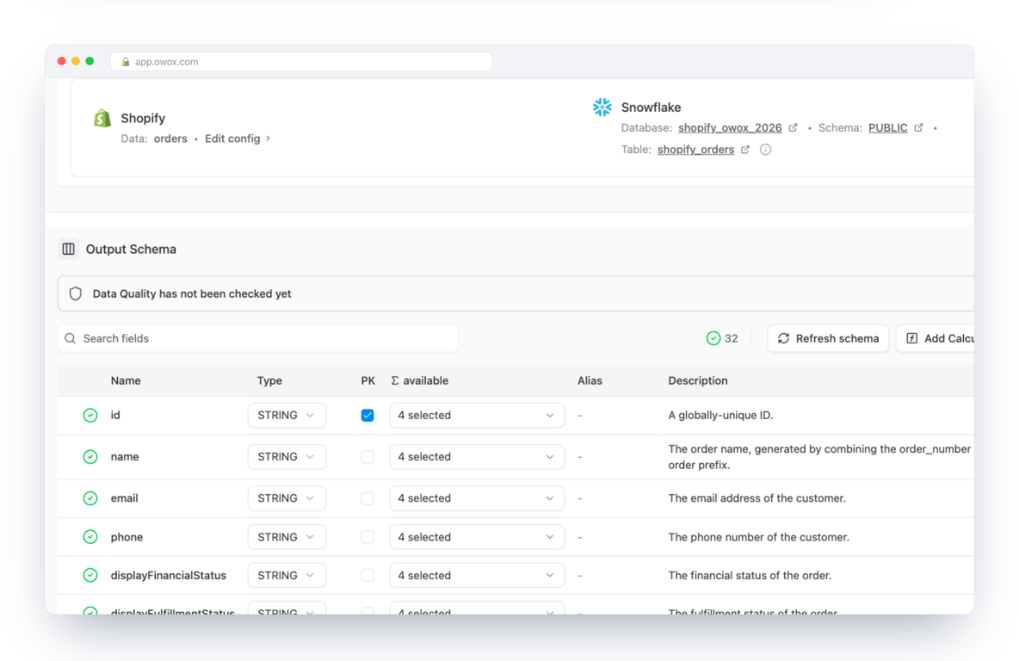This screenshot has height=661, width=1019.
Task: Open the Edit config link
Action: point(238,139)
